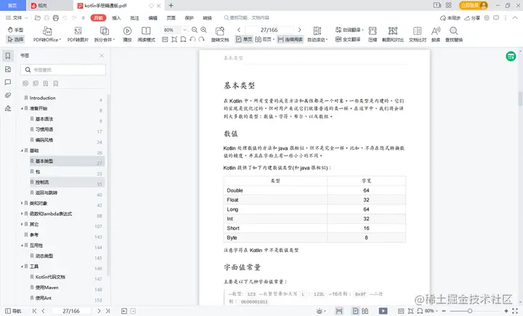Expand the 函数和lambda表达式 bookmark node
The image size is (523, 316).
coord(22,214)
